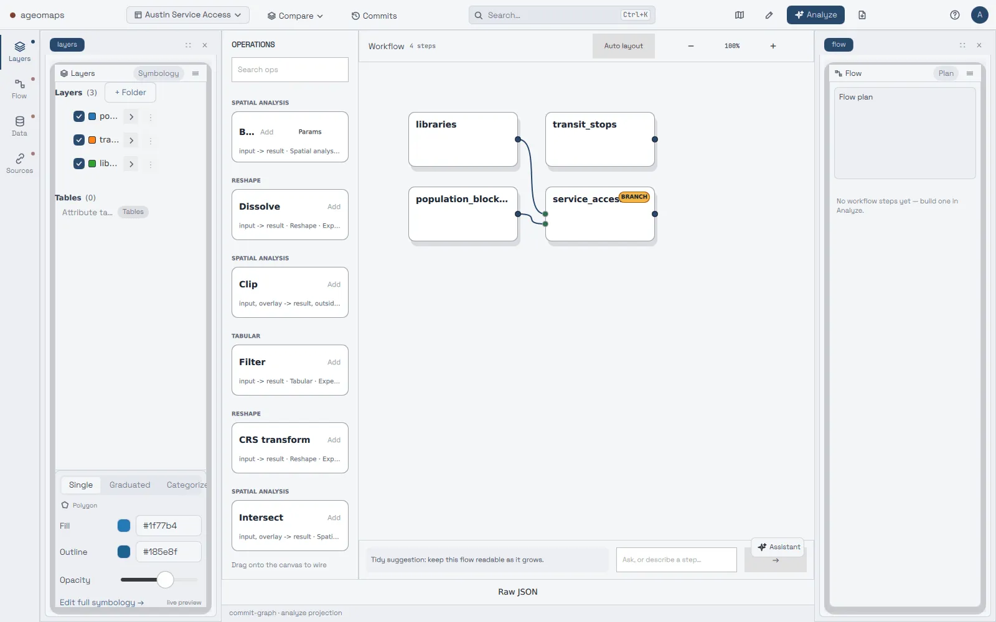Viewport: 996px width, 622px height.
Task: Switch to the Symbology tab
Action: (x=158, y=73)
